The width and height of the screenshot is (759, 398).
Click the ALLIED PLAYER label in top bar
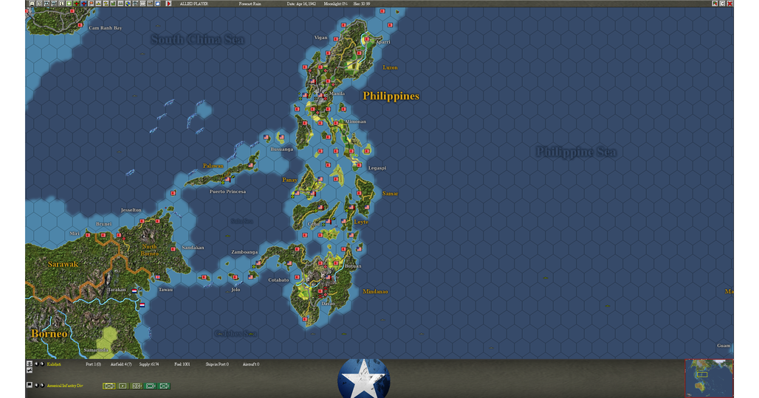click(194, 4)
